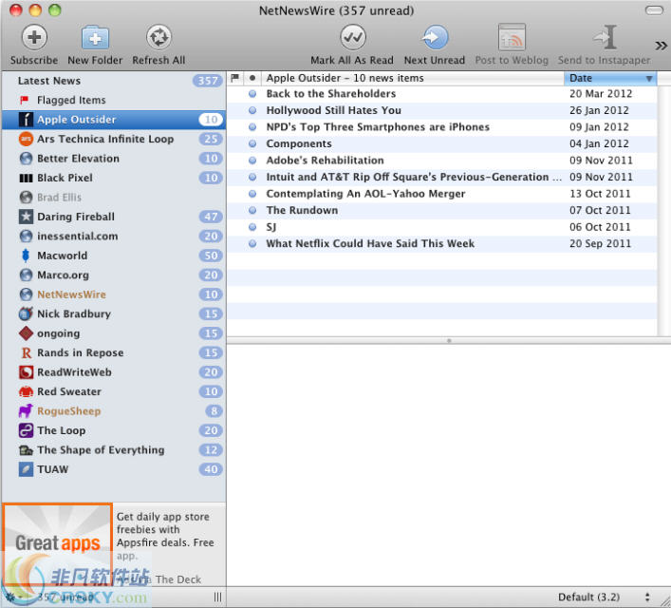Click the news list vertical scrollbar
This screenshot has height=608, width=671.
tap(663, 210)
